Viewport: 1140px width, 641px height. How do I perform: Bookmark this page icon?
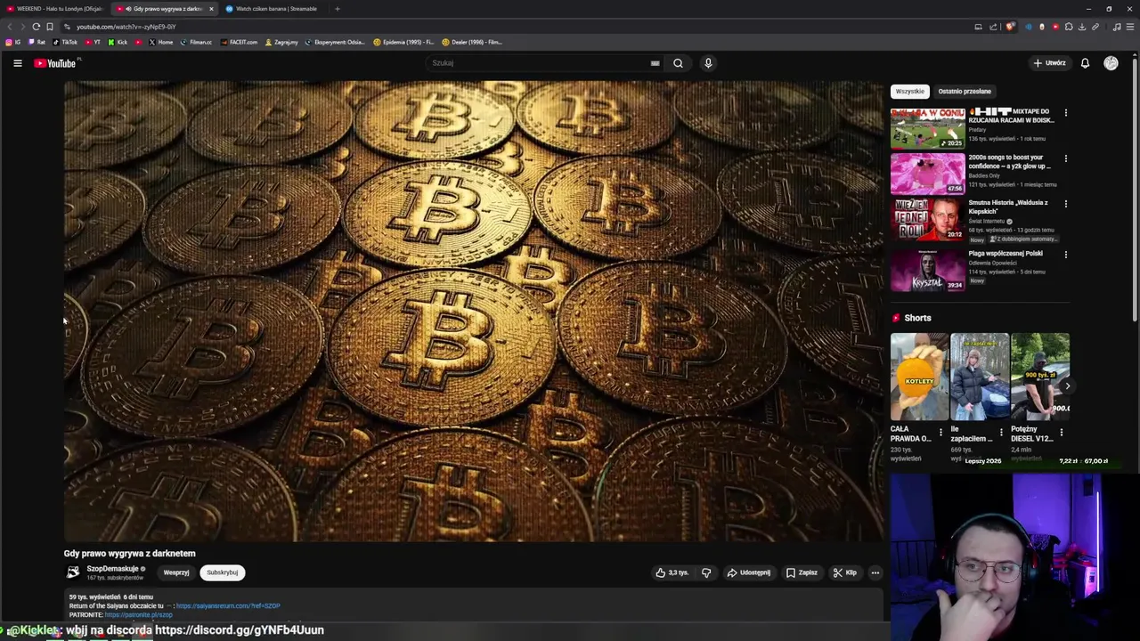[x=50, y=27]
